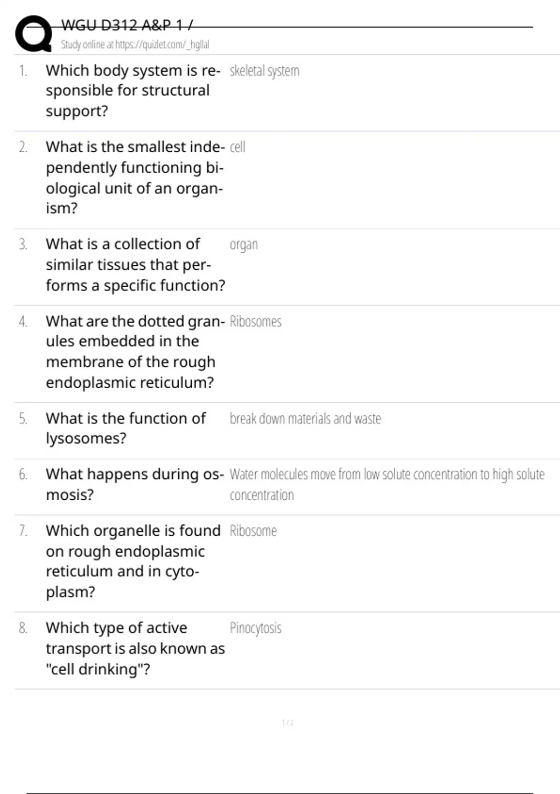Click the smallest biological unit question
This screenshot has height=794, width=560.
[134, 177]
